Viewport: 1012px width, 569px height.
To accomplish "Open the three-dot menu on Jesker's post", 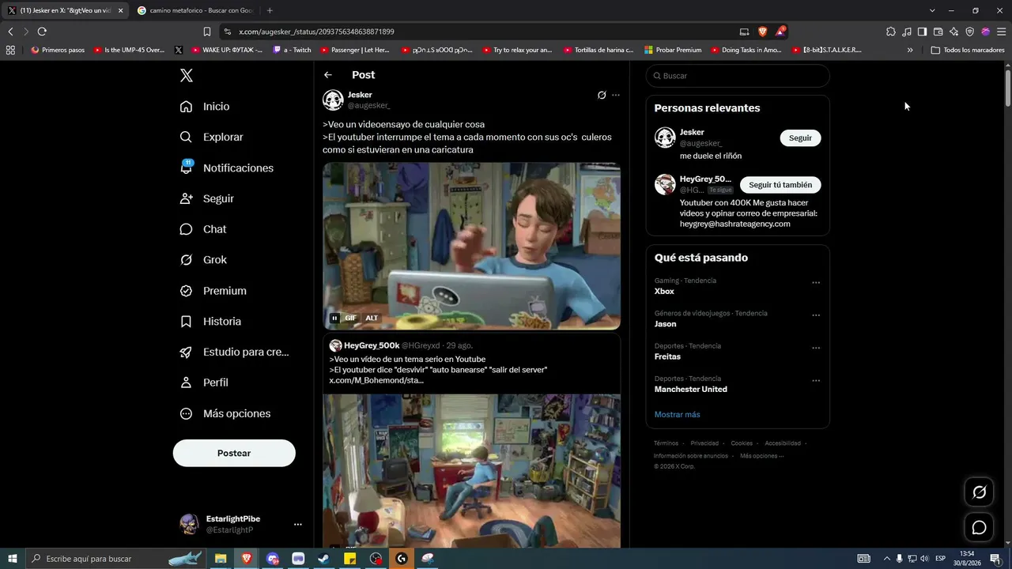I will [616, 95].
